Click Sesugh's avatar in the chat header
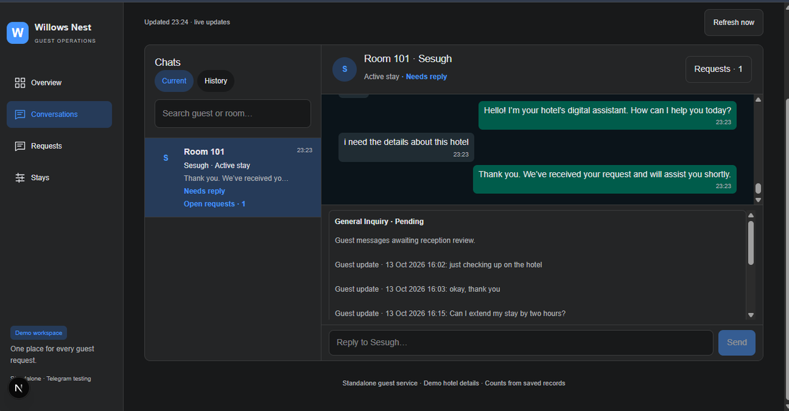Screen dimensions: 789x411 pyautogui.click(x=345, y=69)
